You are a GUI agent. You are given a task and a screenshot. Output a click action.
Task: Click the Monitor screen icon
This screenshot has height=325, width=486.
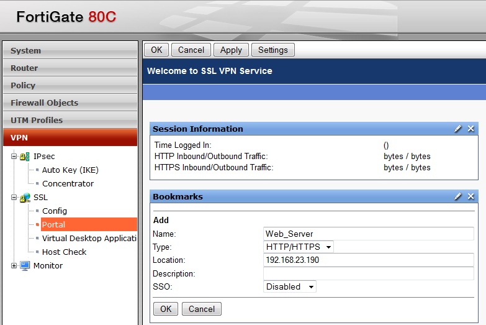click(25, 266)
